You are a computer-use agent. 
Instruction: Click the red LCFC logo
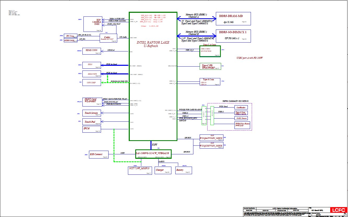[x=339, y=210]
